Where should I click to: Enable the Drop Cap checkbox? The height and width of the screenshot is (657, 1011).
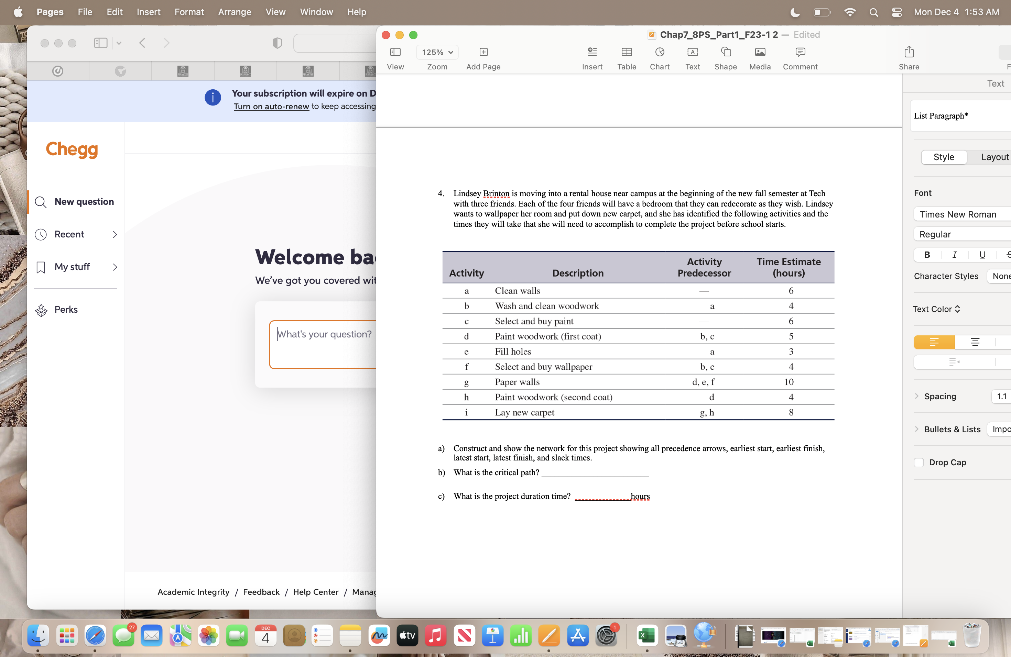coord(919,462)
